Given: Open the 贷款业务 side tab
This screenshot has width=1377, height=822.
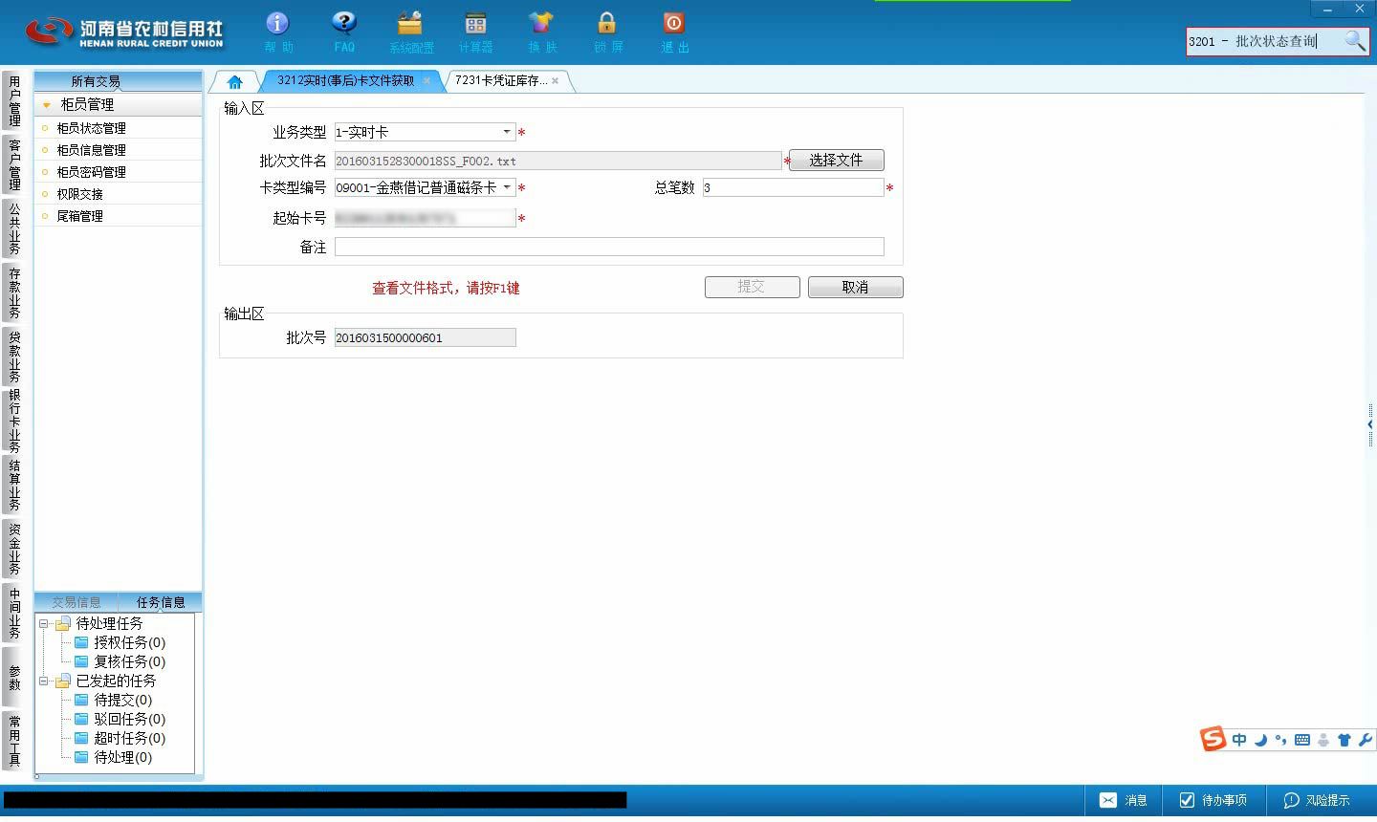Looking at the screenshot, I should point(14,357).
